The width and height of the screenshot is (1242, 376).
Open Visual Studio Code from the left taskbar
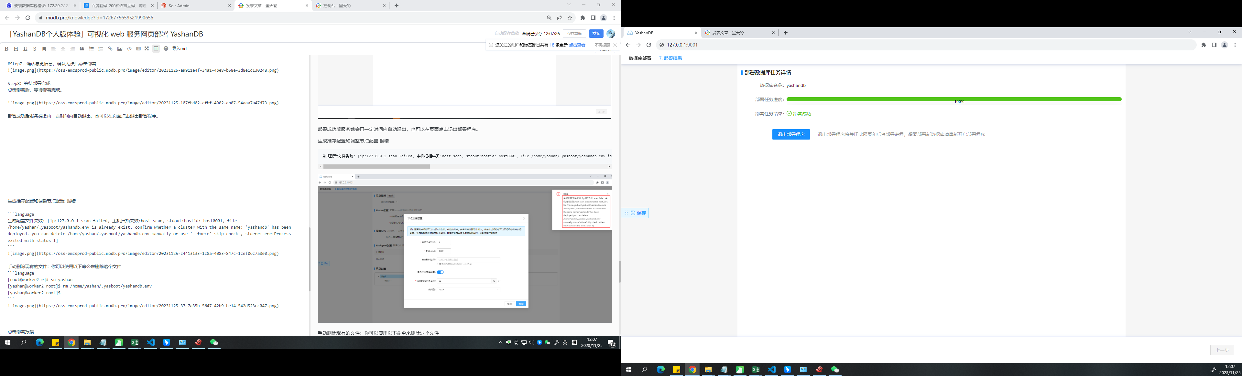click(x=151, y=342)
